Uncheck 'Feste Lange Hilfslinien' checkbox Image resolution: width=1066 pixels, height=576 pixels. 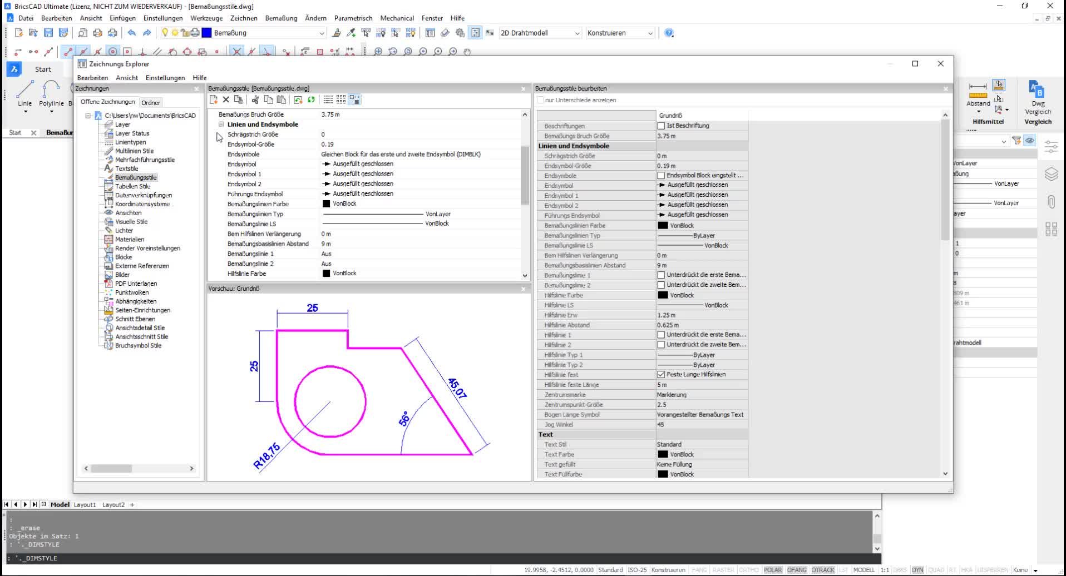(661, 375)
